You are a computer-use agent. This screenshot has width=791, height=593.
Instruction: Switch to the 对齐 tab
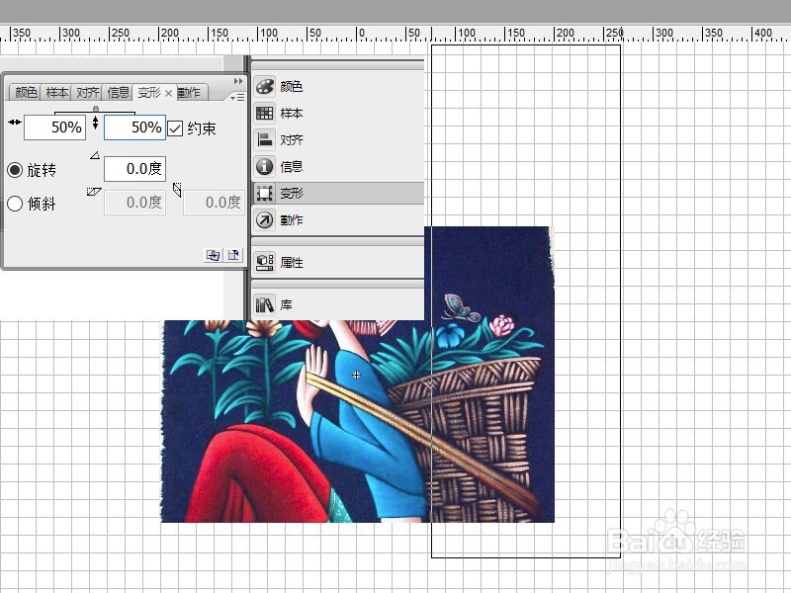point(87,92)
